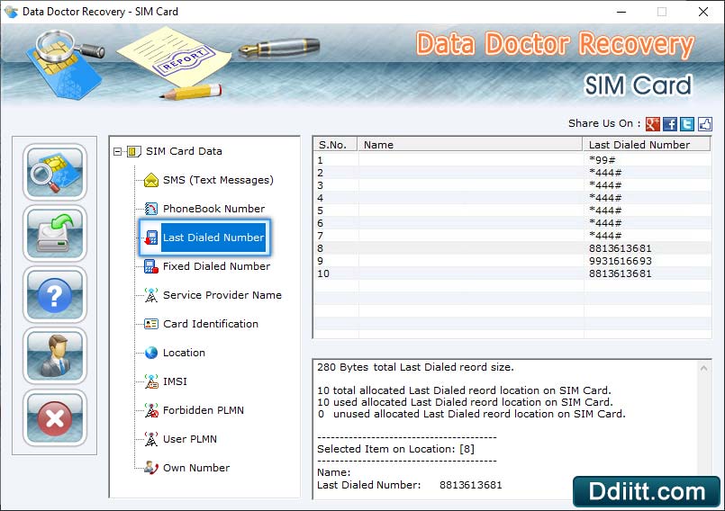Image resolution: width=725 pixels, height=511 pixels.
Task: Share on Twitter icon
Action: click(687, 124)
